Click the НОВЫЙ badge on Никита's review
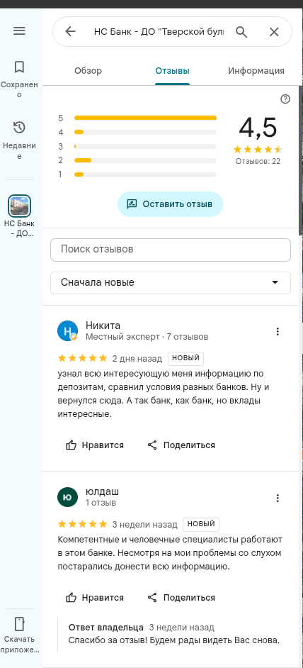303x668 pixels. pyautogui.click(x=186, y=358)
